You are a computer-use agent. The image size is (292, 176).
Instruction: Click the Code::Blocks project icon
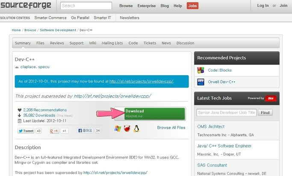coord(201,70)
